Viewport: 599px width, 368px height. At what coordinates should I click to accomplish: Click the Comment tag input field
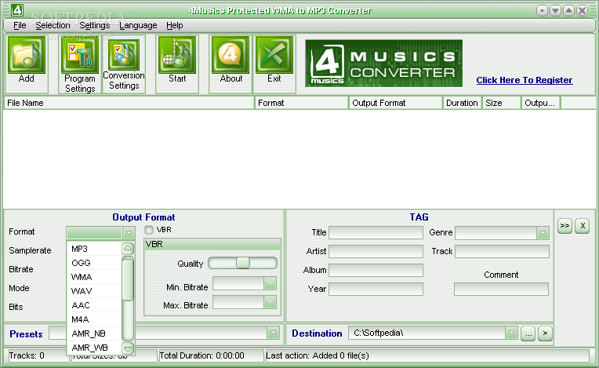501,289
